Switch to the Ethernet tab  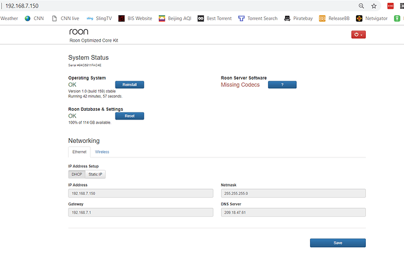pos(79,152)
